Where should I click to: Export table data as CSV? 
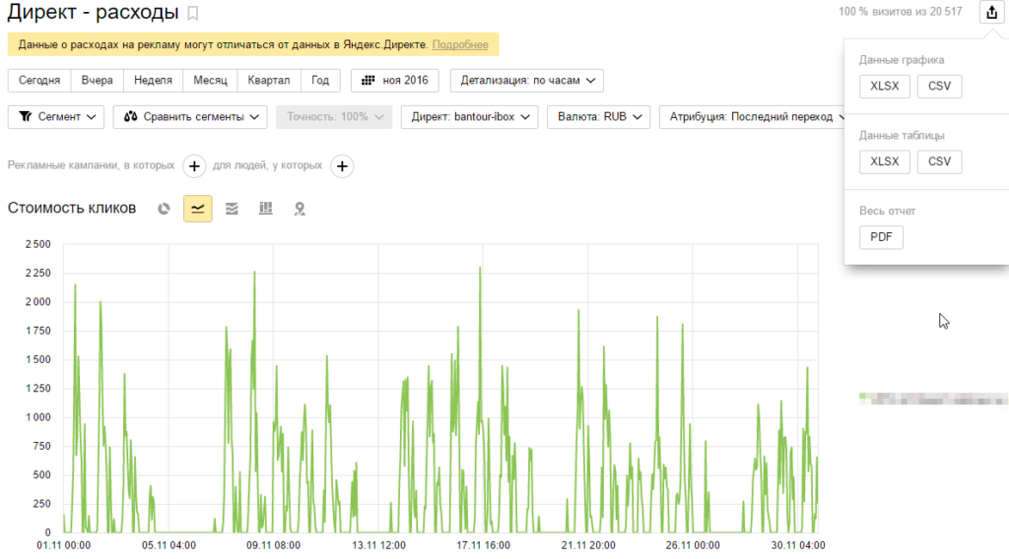pyautogui.click(x=939, y=161)
